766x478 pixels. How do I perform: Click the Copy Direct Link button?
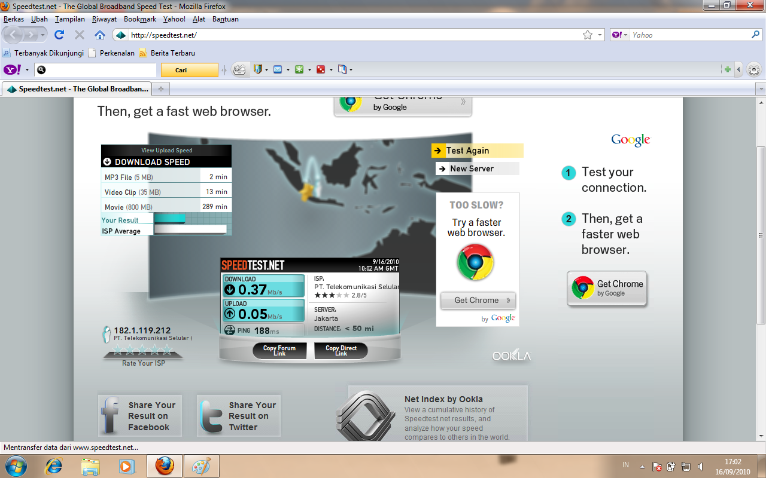pyautogui.click(x=341, y=351)
